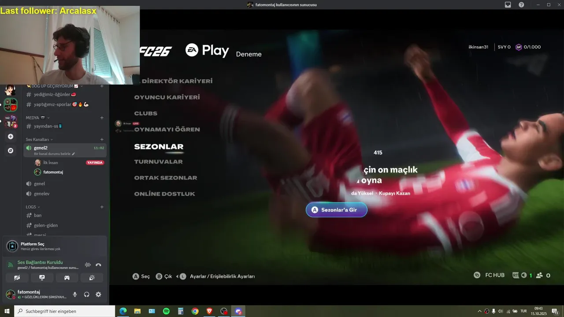
Task: Select CLUBS in game menu
Action: pos(146,113)
